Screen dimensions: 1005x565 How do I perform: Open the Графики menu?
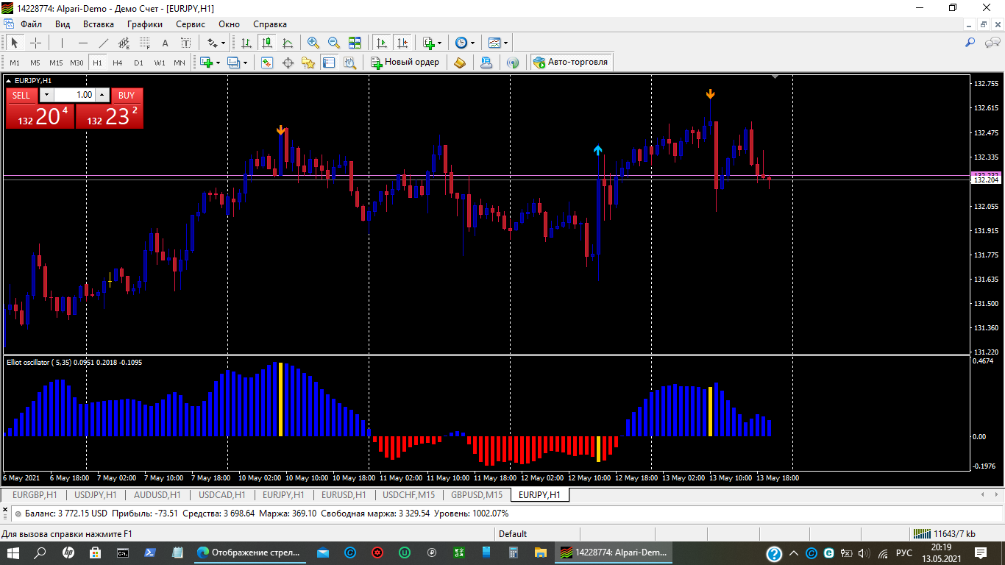[x=144, y=24]
